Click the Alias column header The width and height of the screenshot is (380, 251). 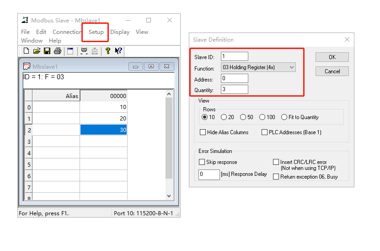56,96
